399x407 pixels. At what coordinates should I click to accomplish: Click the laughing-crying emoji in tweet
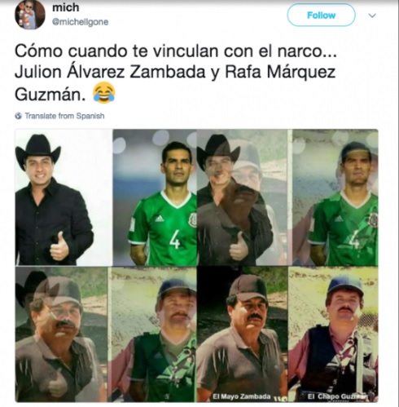point(103,93)
